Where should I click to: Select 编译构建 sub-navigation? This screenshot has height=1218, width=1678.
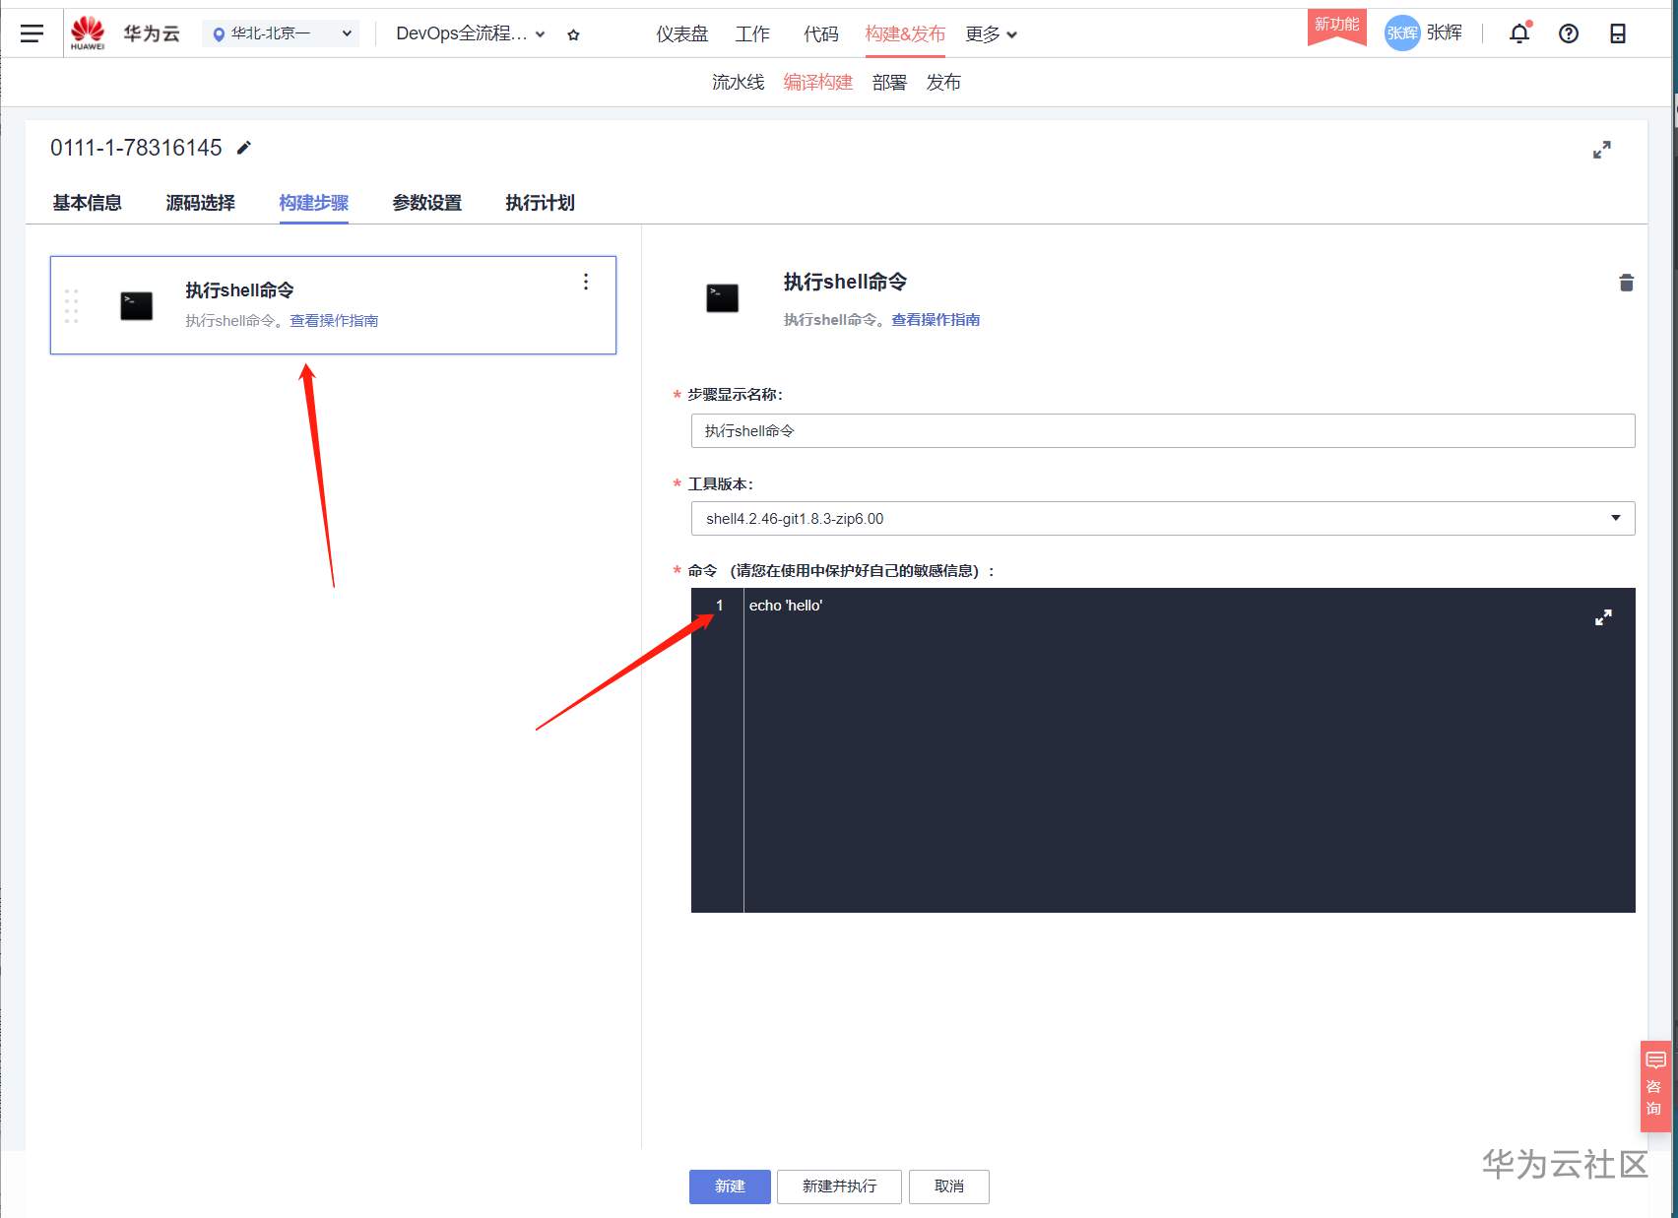(818, 83)
